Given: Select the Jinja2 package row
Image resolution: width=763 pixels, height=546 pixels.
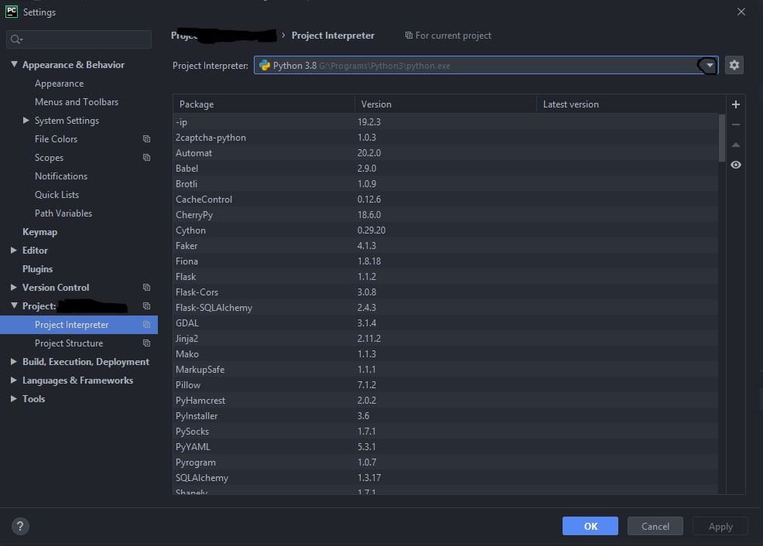Looking at the screenshot, I should point(445,339).
